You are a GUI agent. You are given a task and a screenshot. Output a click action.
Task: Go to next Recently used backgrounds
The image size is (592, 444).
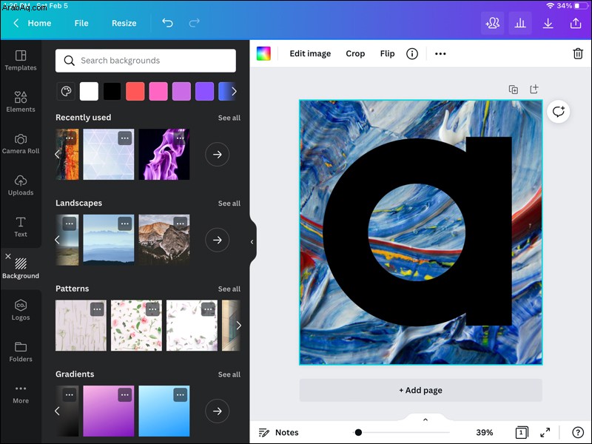(217, 155)
